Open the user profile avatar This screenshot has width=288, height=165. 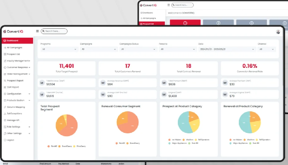click(278, 32)
